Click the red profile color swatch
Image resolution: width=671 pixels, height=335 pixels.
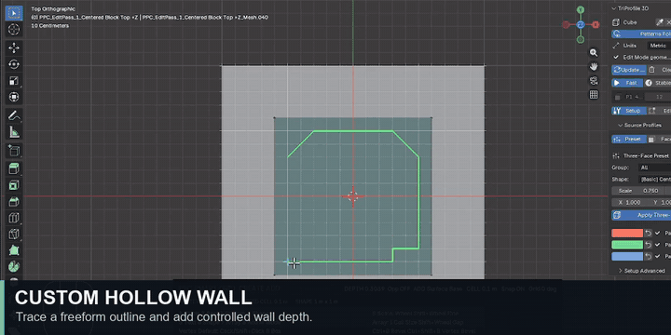(627, 234)
